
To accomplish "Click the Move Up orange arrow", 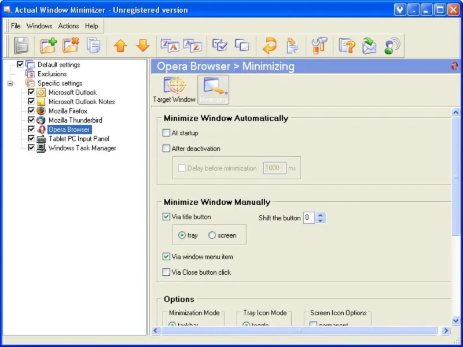I will [120, 46].
